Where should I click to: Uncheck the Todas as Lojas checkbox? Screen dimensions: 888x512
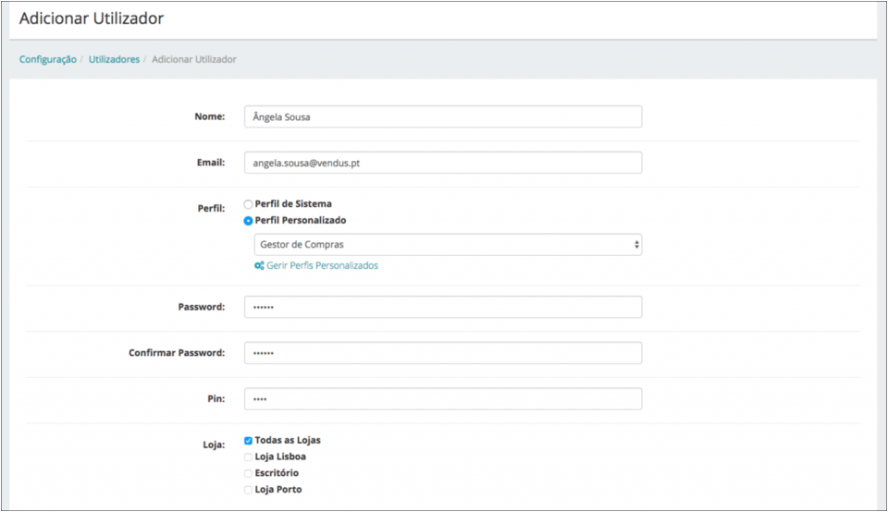click(x=248, y=441)
